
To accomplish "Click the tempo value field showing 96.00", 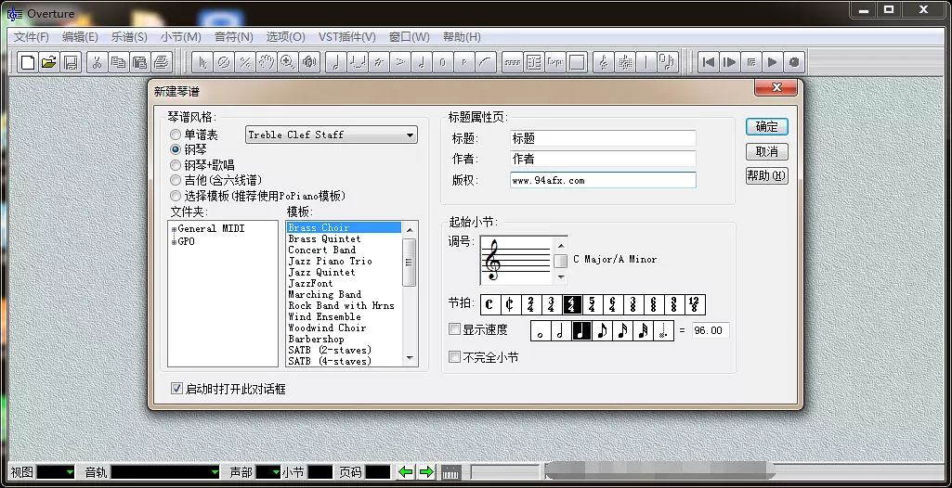I will click(711, 330).
